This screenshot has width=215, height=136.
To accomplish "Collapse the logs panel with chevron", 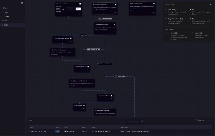I will pyautogui.click(x=209, y=120).
